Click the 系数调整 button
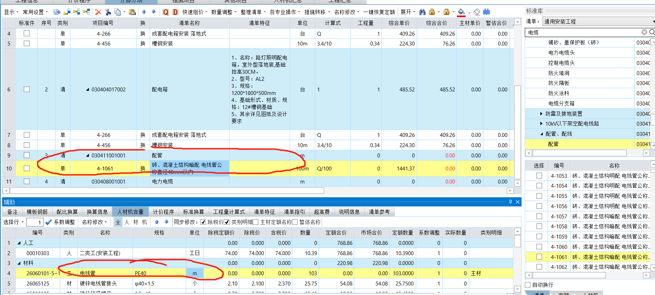Screen dimensions: 655x295 tap(64, 222)
